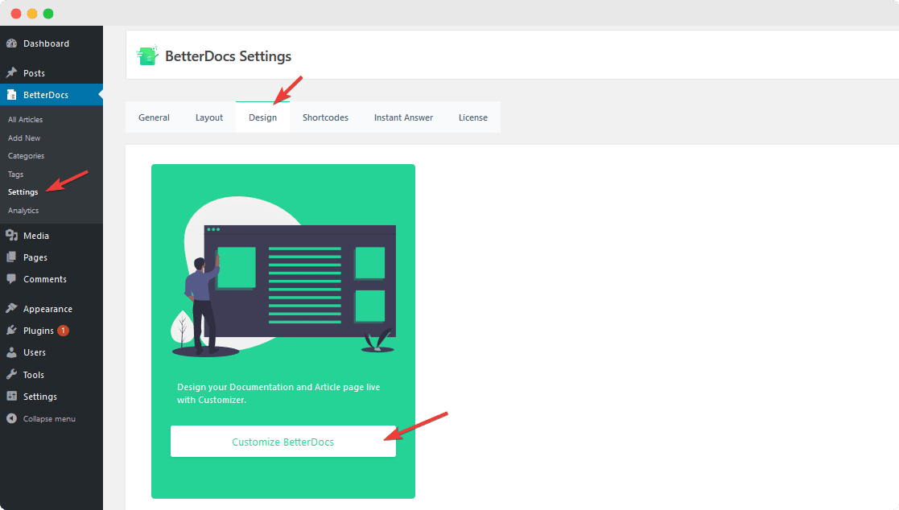Open the Comments speech bubble icon

pos(13,278)
